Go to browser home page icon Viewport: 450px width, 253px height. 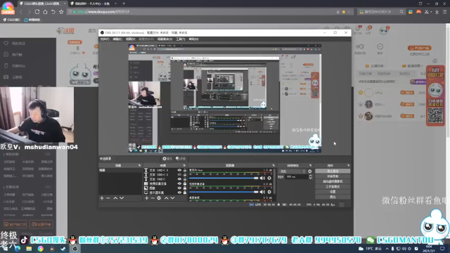45,12
